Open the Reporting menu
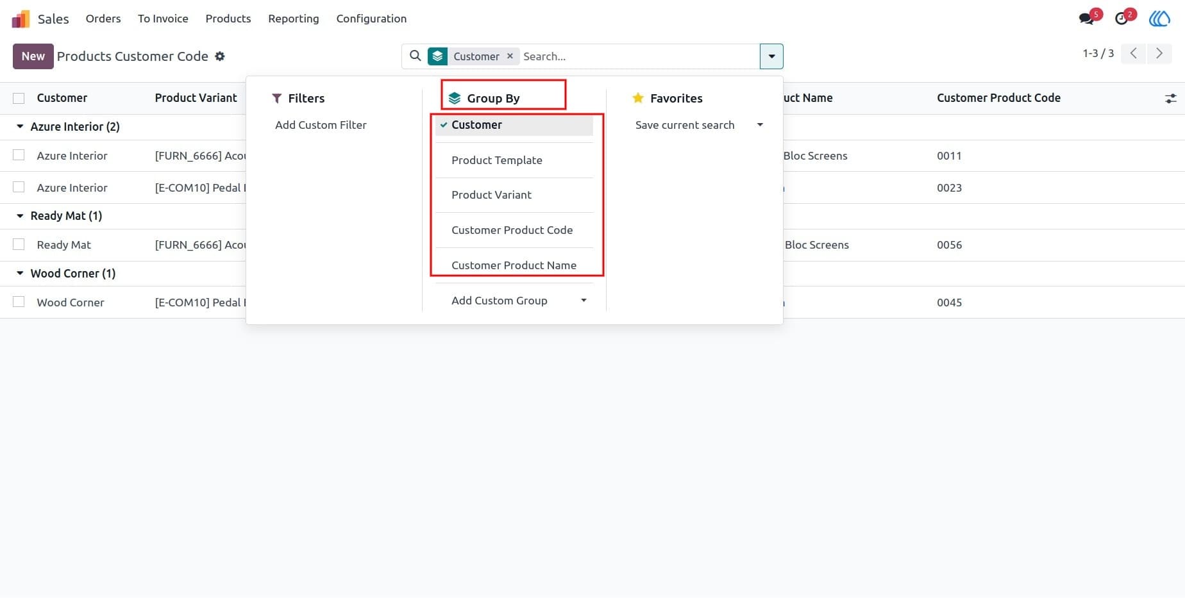Image resolution: width=1185 pixels, height=598 pixels. [x=293, y=19]
